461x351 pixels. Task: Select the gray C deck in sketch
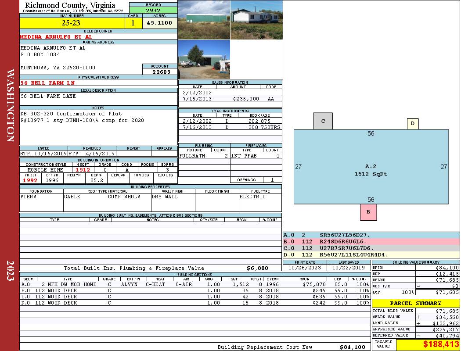(323, 121)
